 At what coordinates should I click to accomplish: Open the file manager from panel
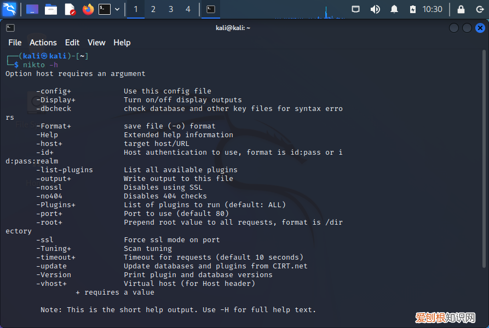pyautogui.click(x=51, y=9)
